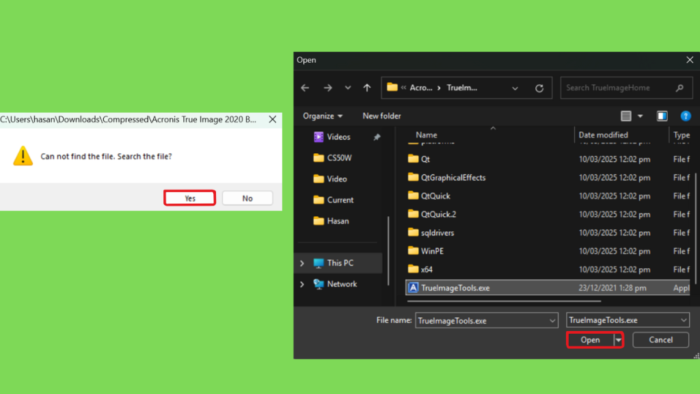Click the horizontal scrollbar in file list
Image resolution: width=700 pixels, height=394 pixels.
click(504, 302)
